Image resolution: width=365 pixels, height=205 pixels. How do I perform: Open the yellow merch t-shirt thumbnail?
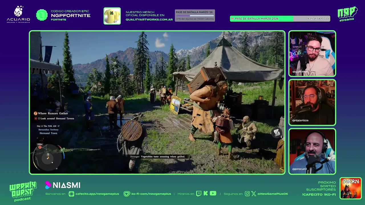click(112, 16)
